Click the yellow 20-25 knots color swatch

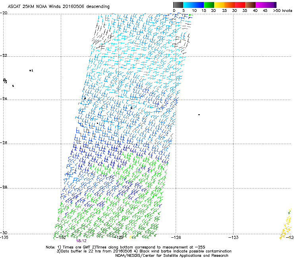point(219,5)
